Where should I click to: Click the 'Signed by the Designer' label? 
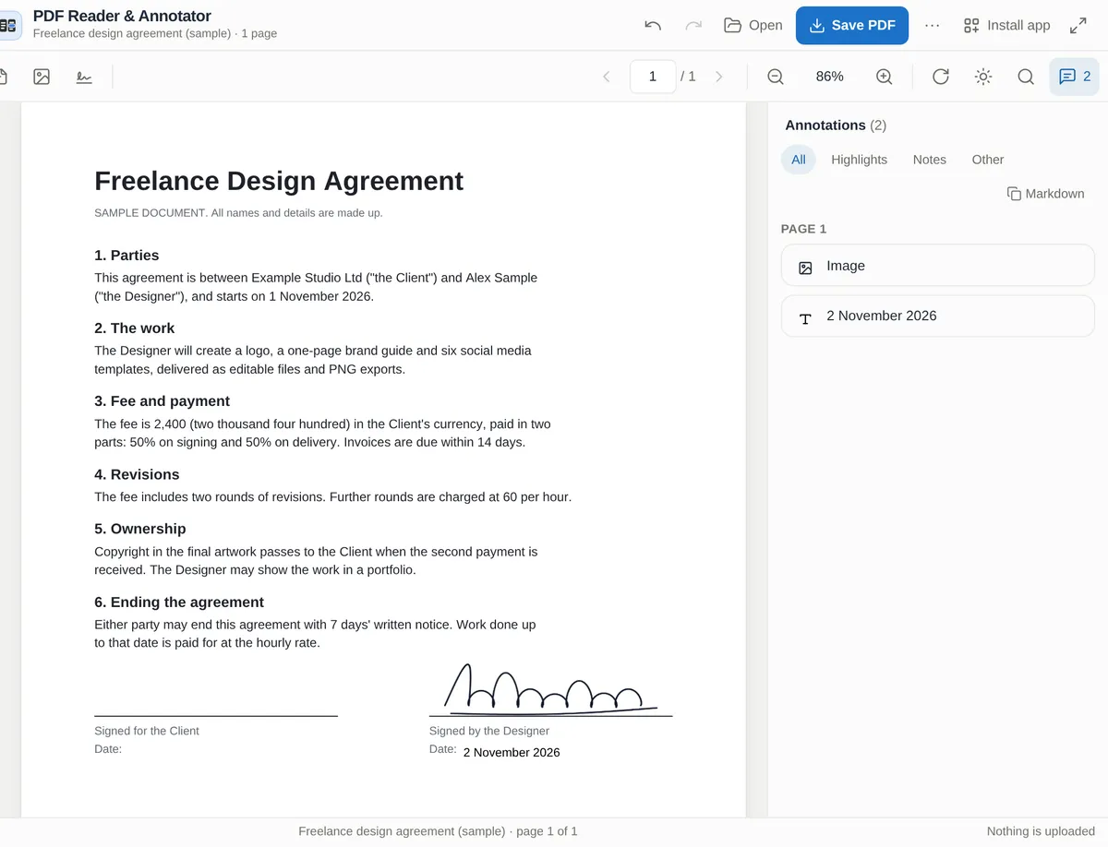[x=489, y=731]
